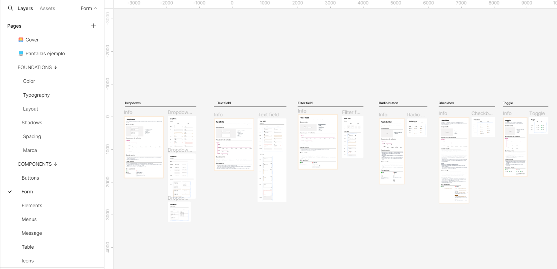Select the Checkbox Info frame
This screenshot has height=269, width=557.
click(x=454, y=160)
